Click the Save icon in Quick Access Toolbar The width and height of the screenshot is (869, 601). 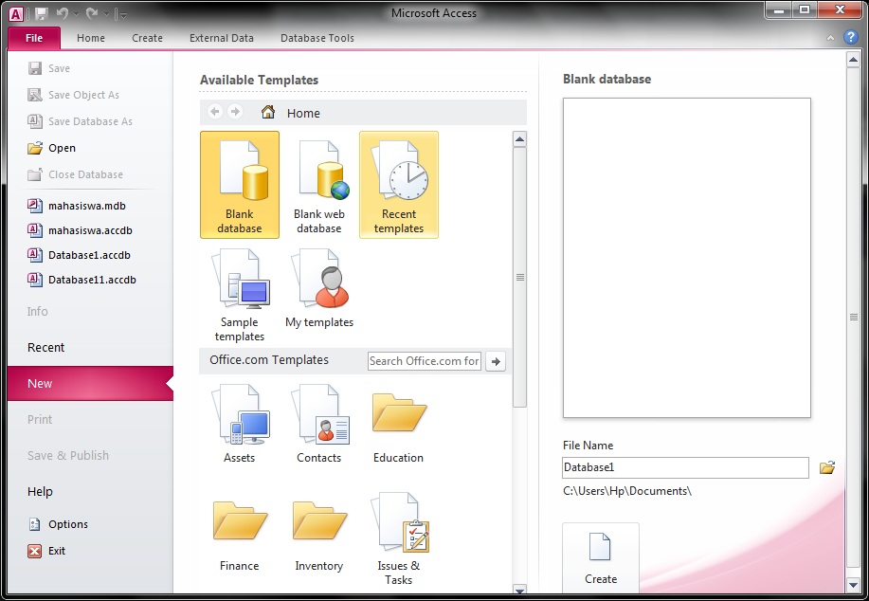[42, 14]
